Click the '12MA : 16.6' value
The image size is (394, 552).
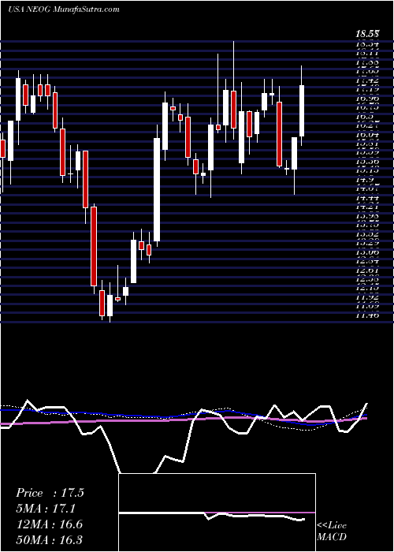coord(50,524)
